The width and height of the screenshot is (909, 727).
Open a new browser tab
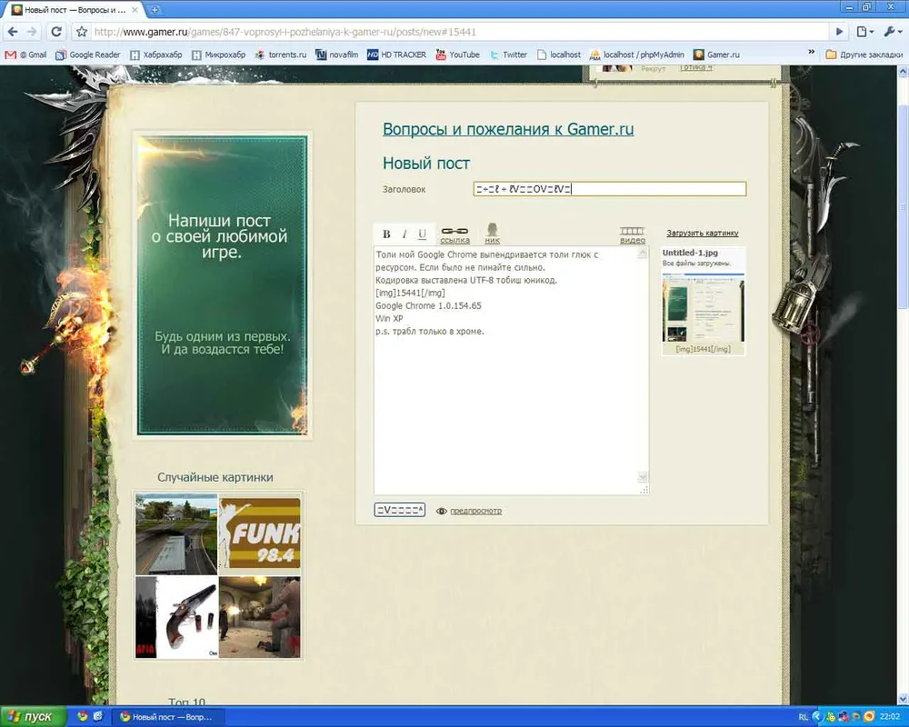155,9
